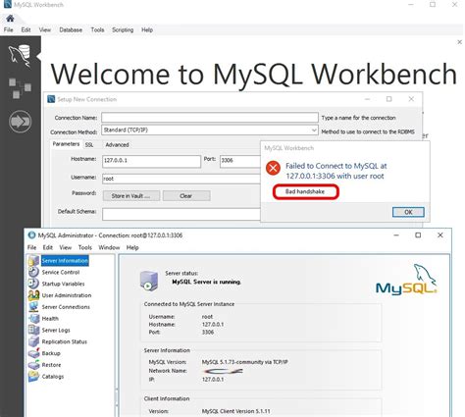465x417 pixels.
Task: Open the Window menu in MySQL Administrator
Action: (109, 247)
